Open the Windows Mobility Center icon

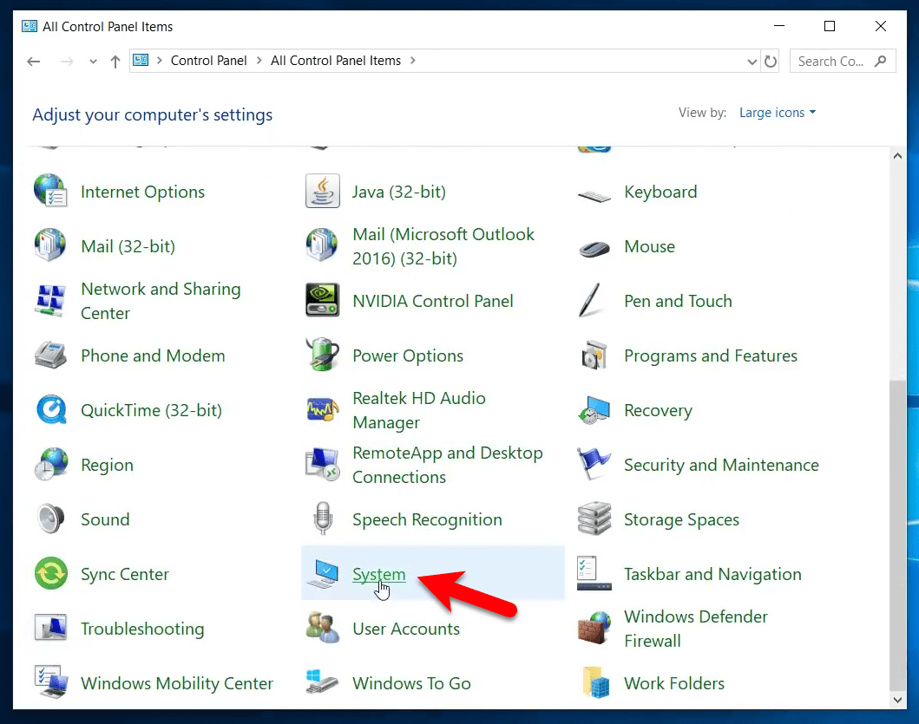[50, 682]
